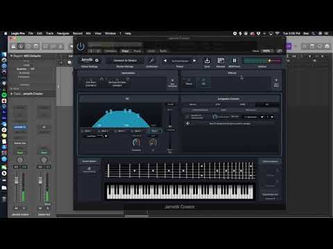This screenshot has width=333, height=249.
Task: Click the Calibration tool icon
Action: [152, 61]
